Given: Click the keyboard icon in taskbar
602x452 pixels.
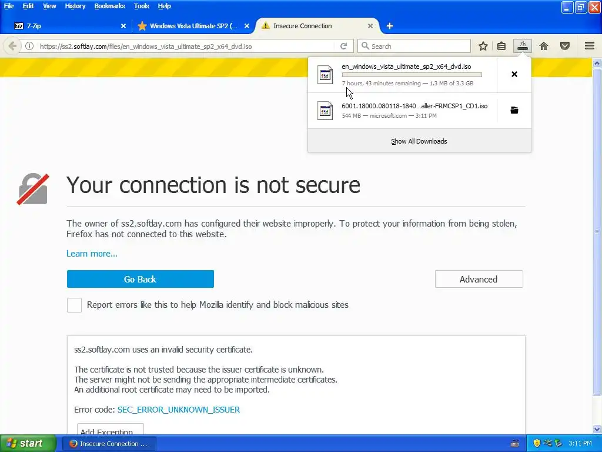Looking at the screenshot, I should [x=515, y=444].
